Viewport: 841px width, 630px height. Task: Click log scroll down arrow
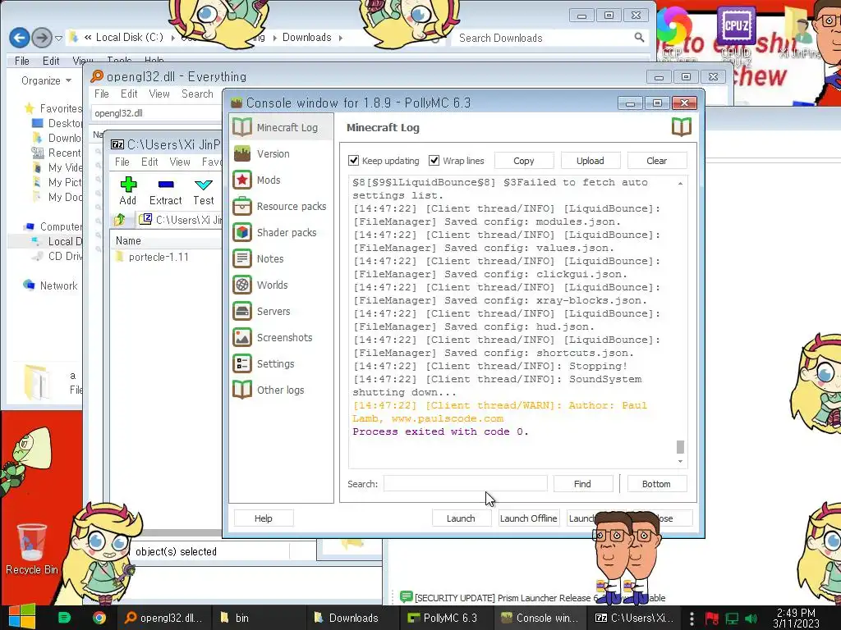pos(680,461)
